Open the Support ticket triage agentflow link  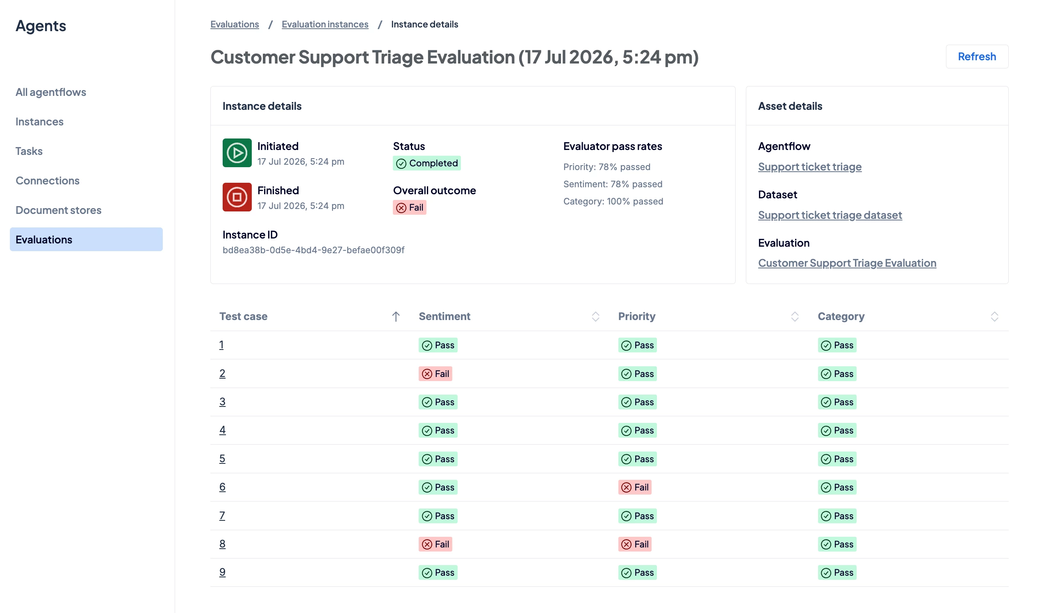809,166
